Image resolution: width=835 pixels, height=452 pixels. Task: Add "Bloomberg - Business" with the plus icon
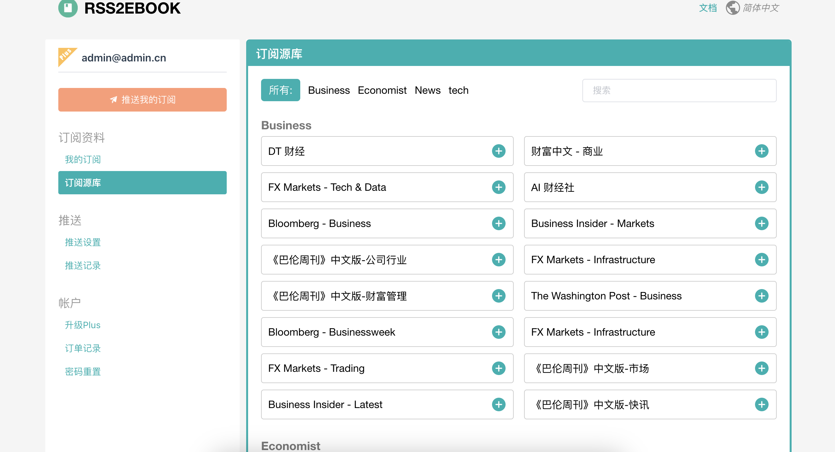point(498,223)
